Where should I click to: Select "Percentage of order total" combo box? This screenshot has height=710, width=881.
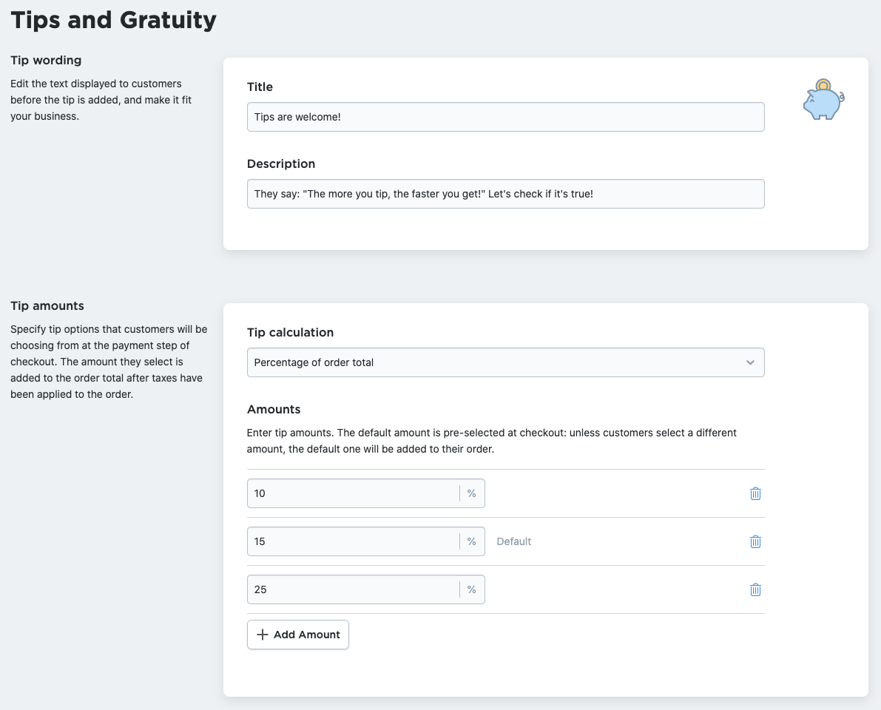[x=505, y=362]
